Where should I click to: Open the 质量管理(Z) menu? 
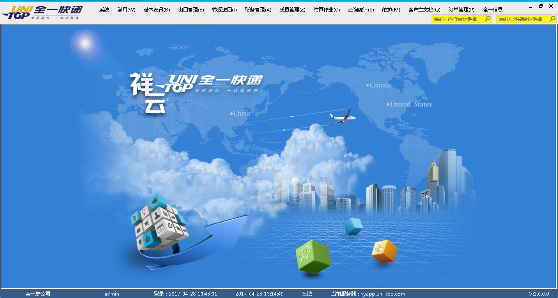292,10
